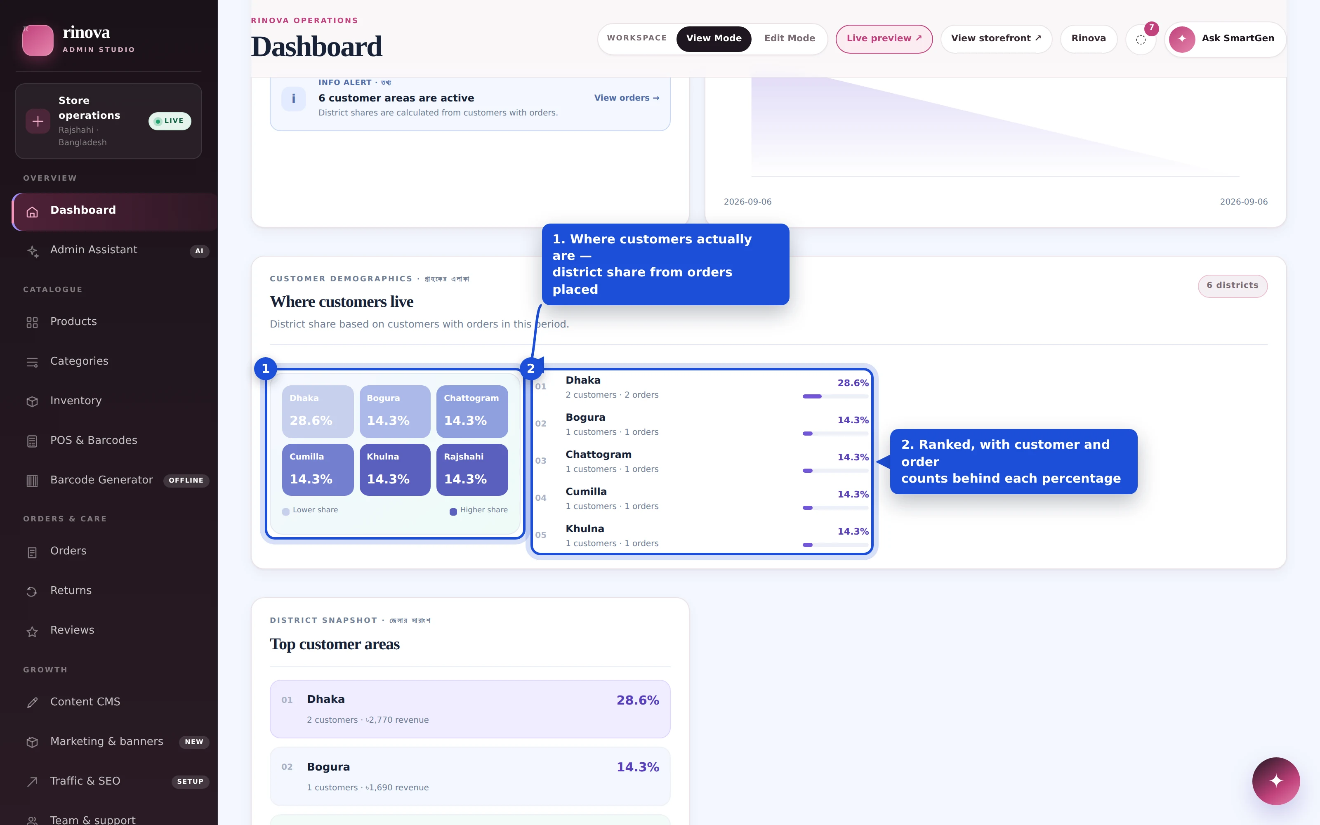Switch workspace to View Mode
The height and width of the screenshot is (825, 1320).
714,39
